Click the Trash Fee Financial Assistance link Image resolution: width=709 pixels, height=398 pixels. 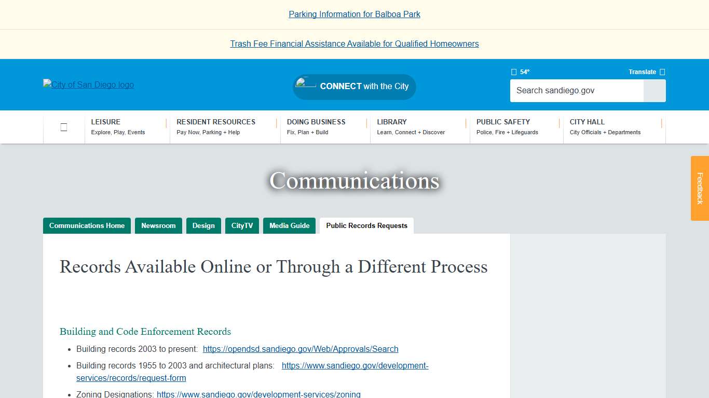354,44
